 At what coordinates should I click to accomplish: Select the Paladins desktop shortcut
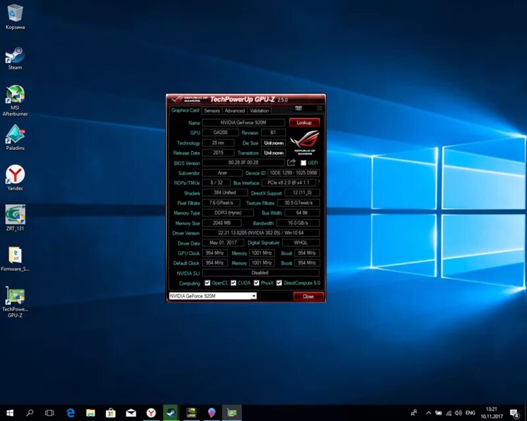[15, 137]
